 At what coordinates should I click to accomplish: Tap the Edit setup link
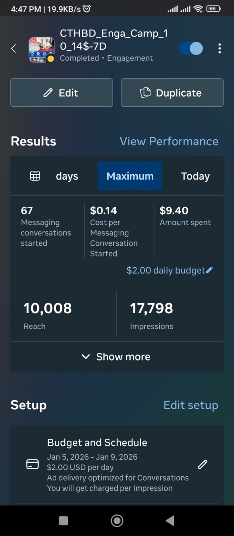coord(190,405)
